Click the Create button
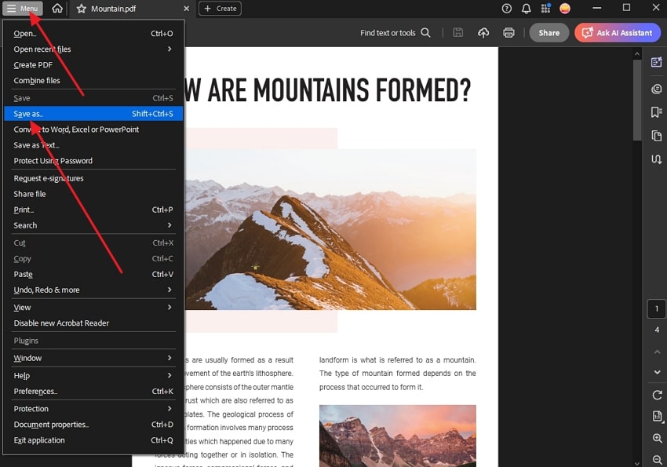Viewport: 667px width, 467px height. click(x=220, y=9)
